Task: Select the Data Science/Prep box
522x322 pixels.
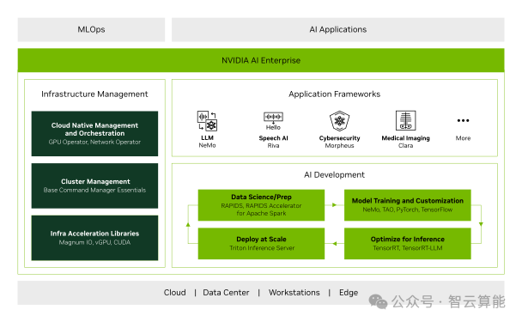Action: [261, 205]
